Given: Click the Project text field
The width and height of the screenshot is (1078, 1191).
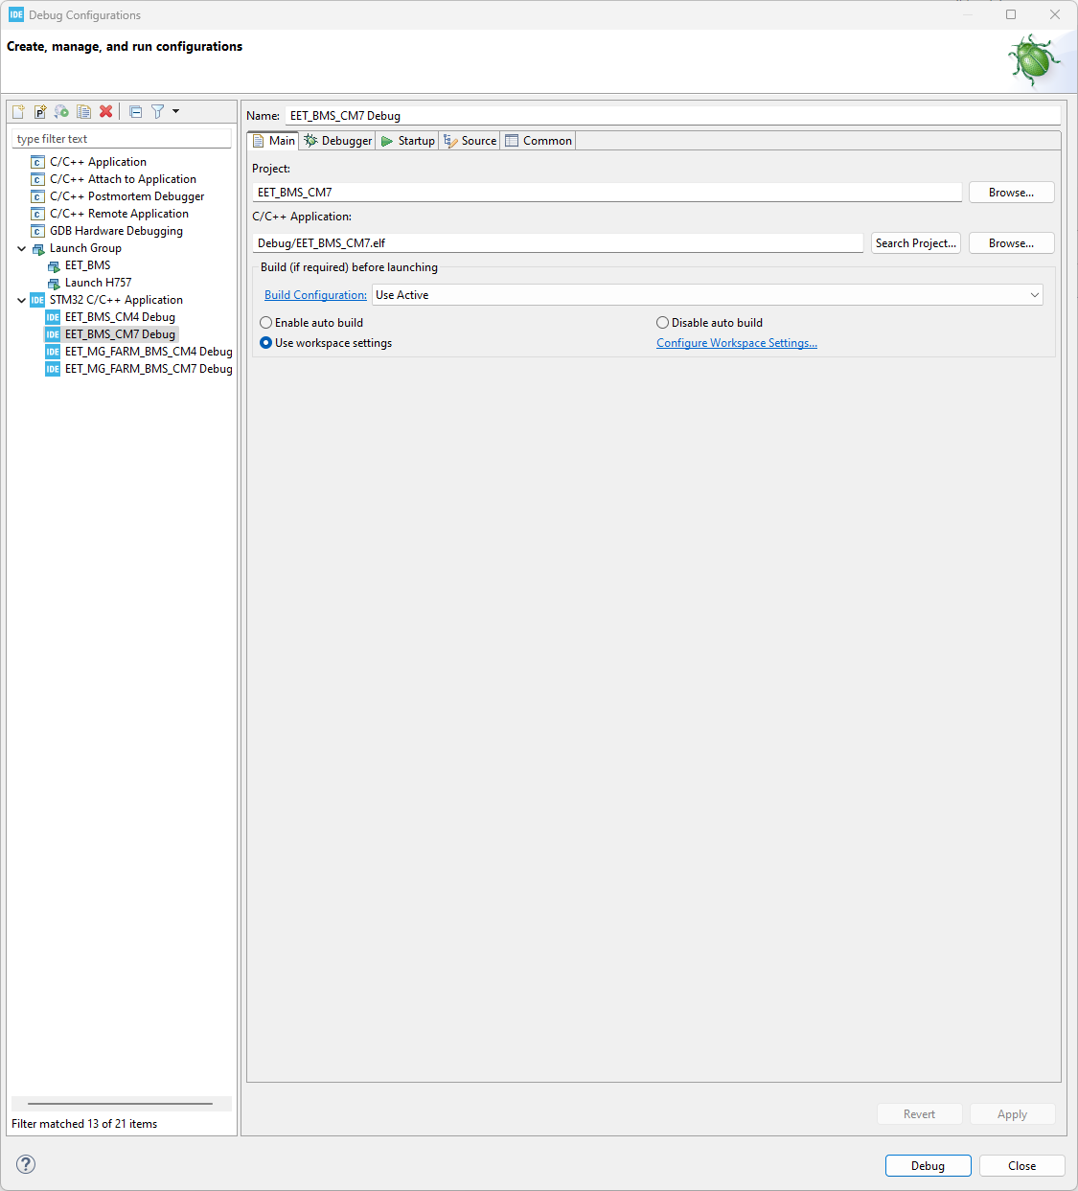Looking at the screenshot, I should pos(607,193).
